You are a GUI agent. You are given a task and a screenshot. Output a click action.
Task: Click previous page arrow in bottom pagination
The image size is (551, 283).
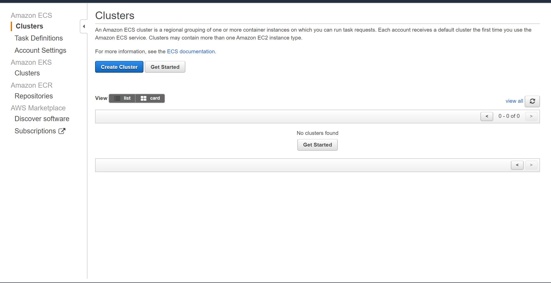517,165
